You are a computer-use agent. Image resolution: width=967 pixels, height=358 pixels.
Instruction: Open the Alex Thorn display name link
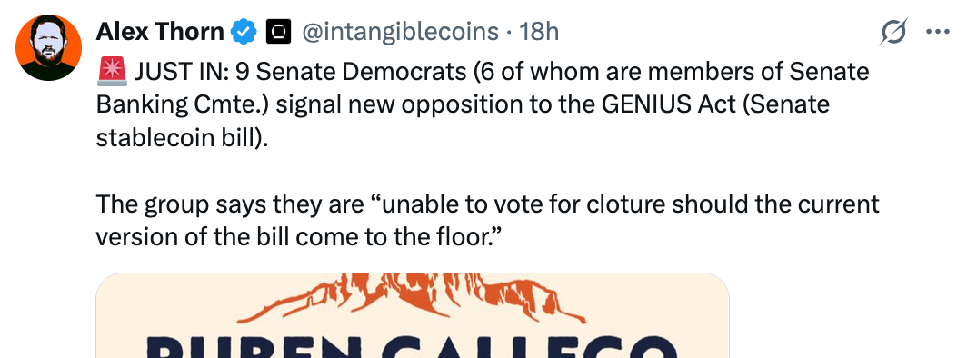[x=160, y=32]
